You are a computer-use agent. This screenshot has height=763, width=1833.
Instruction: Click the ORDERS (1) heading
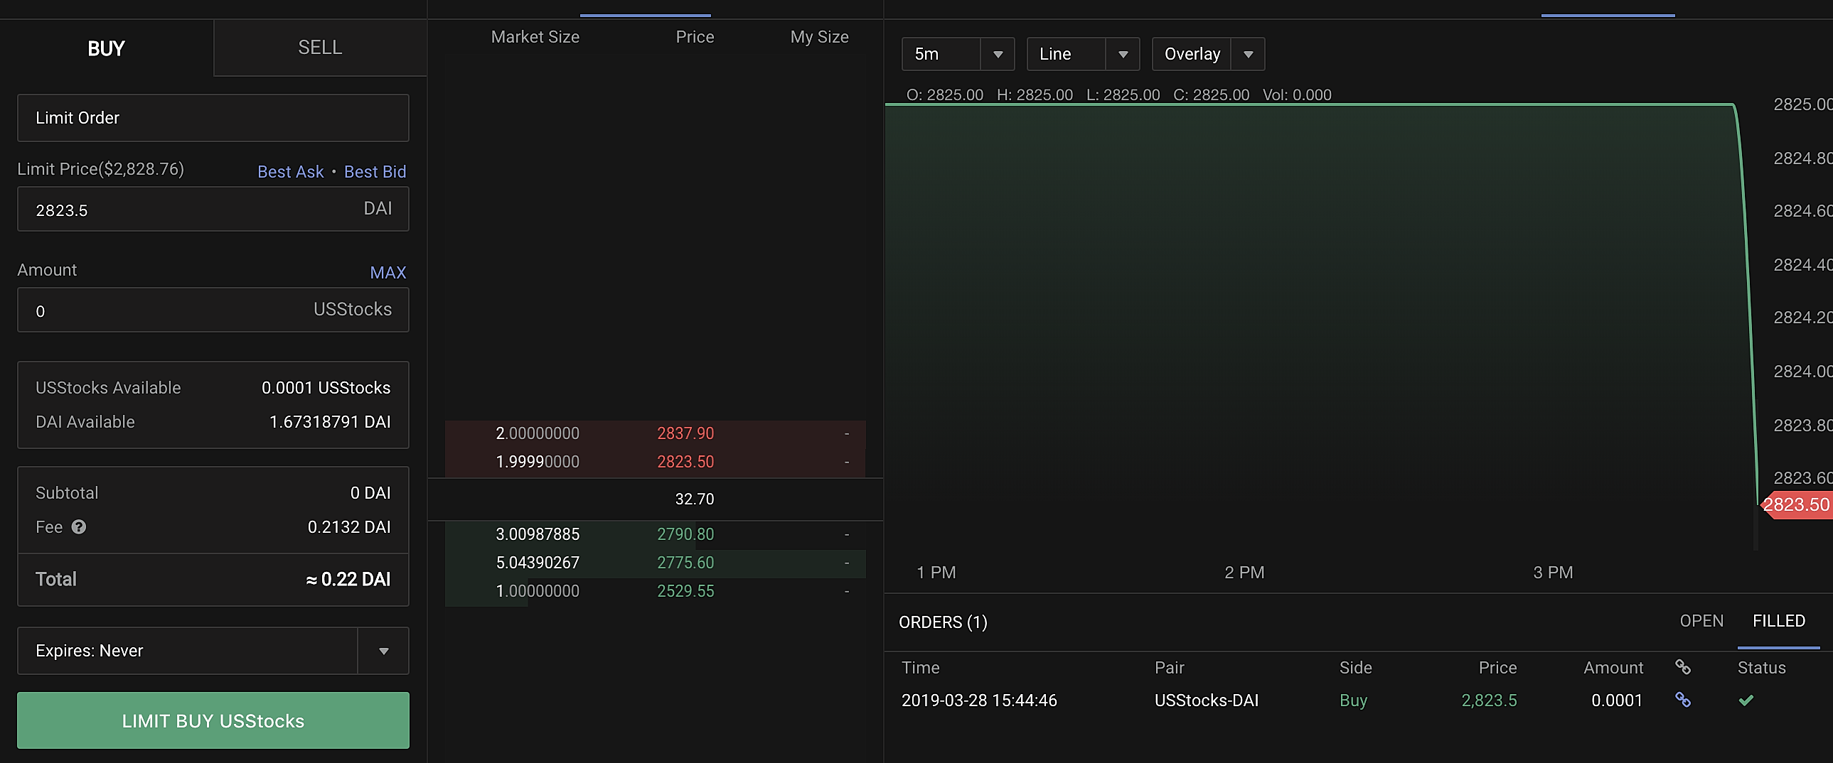pyautogui.click(x=943, y=622)
